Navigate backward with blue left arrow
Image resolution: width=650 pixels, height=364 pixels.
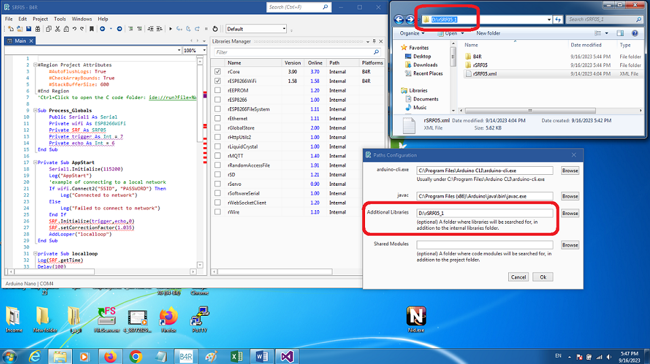coord(102,29)
